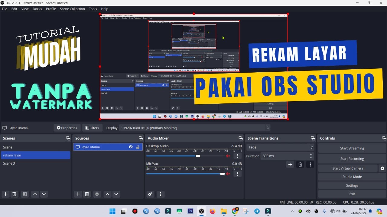Select the scene named Scene

click(x=35, y=147)
